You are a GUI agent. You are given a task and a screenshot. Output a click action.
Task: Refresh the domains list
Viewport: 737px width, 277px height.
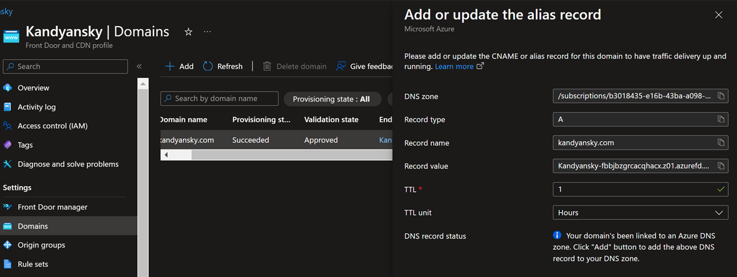coord(223,66)
